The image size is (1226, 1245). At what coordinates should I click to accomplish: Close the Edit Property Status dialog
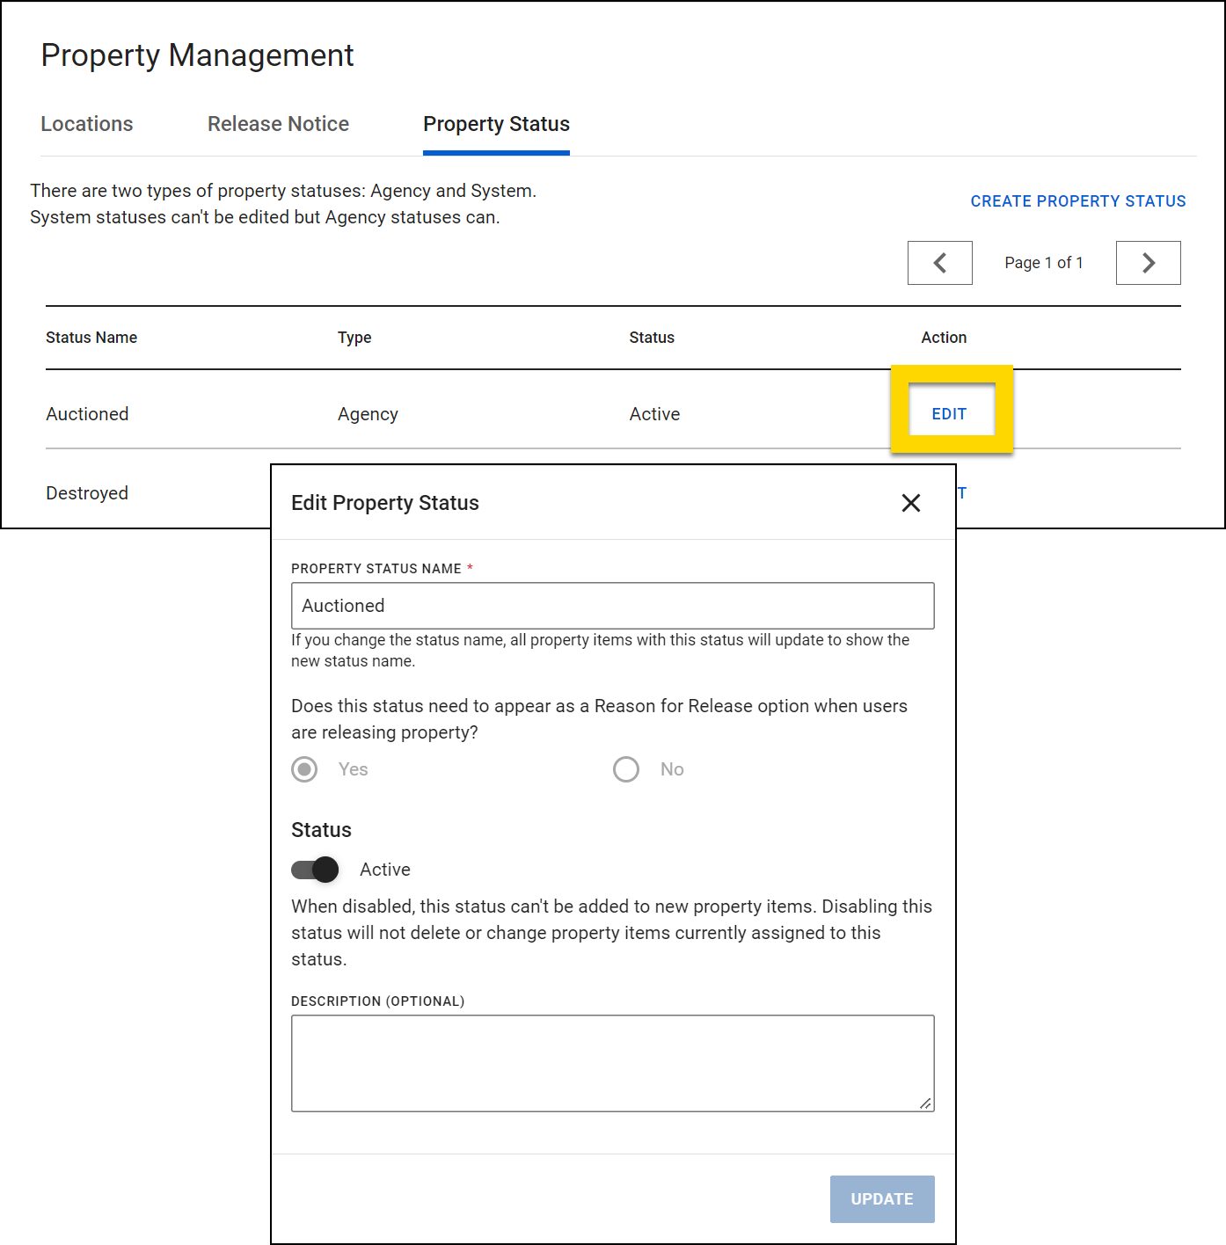pyautogui.click(x=911, y=503)
